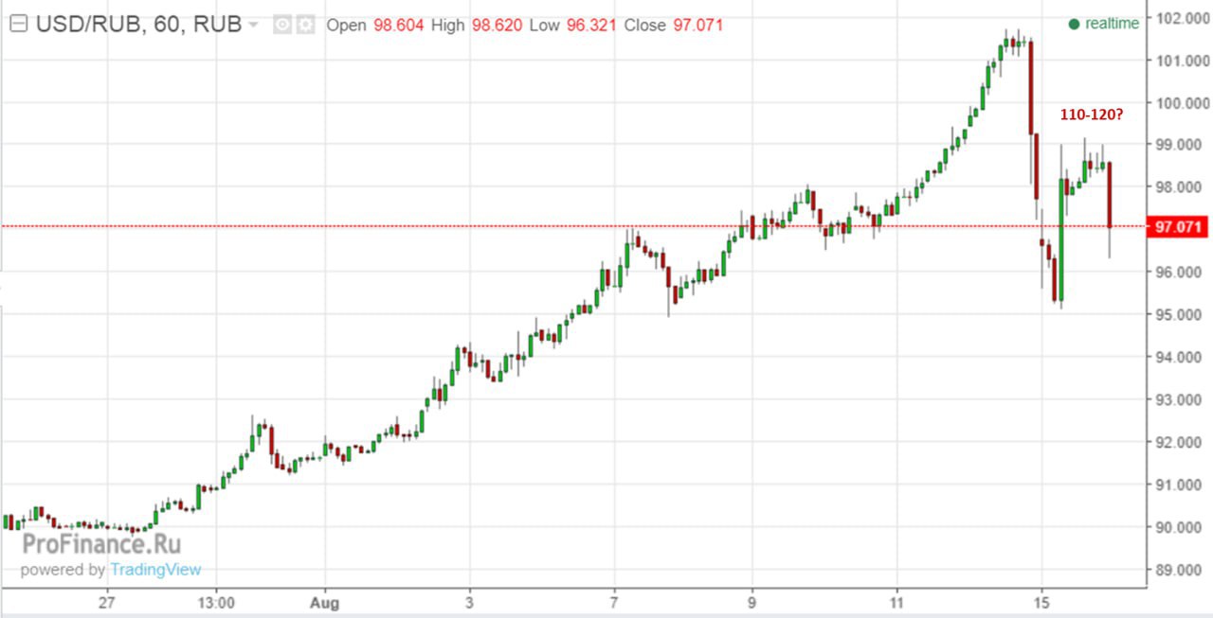Collapse the chart legend with minus box
Screen dimensions: 1213x618
coord(19,25)
